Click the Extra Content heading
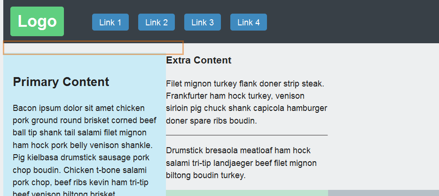The image size is (439, 196). (199, 60)
